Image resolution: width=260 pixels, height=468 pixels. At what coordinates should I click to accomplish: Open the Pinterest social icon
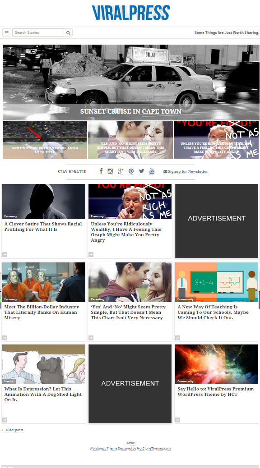[x=131, y=171]
